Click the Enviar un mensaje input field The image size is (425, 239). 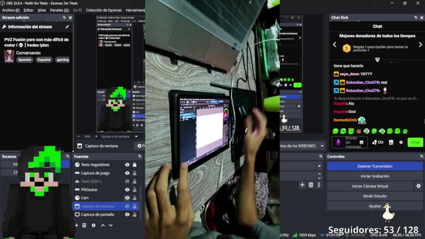click(x=350, y=142)
